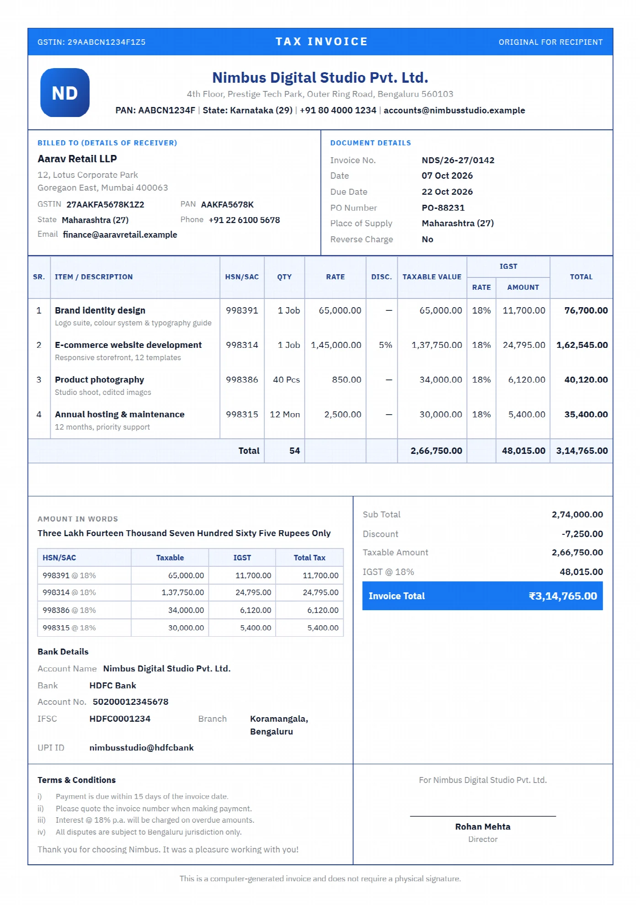Click the line total 76,700.00

(586, 310)
